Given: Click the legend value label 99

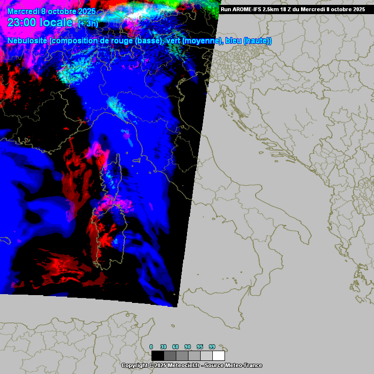Looking at the screenshot, I should [212, 347].
